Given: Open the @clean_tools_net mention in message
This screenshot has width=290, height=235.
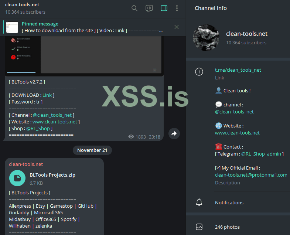Looking at the screenshot, I should click(x=52, y=115).
